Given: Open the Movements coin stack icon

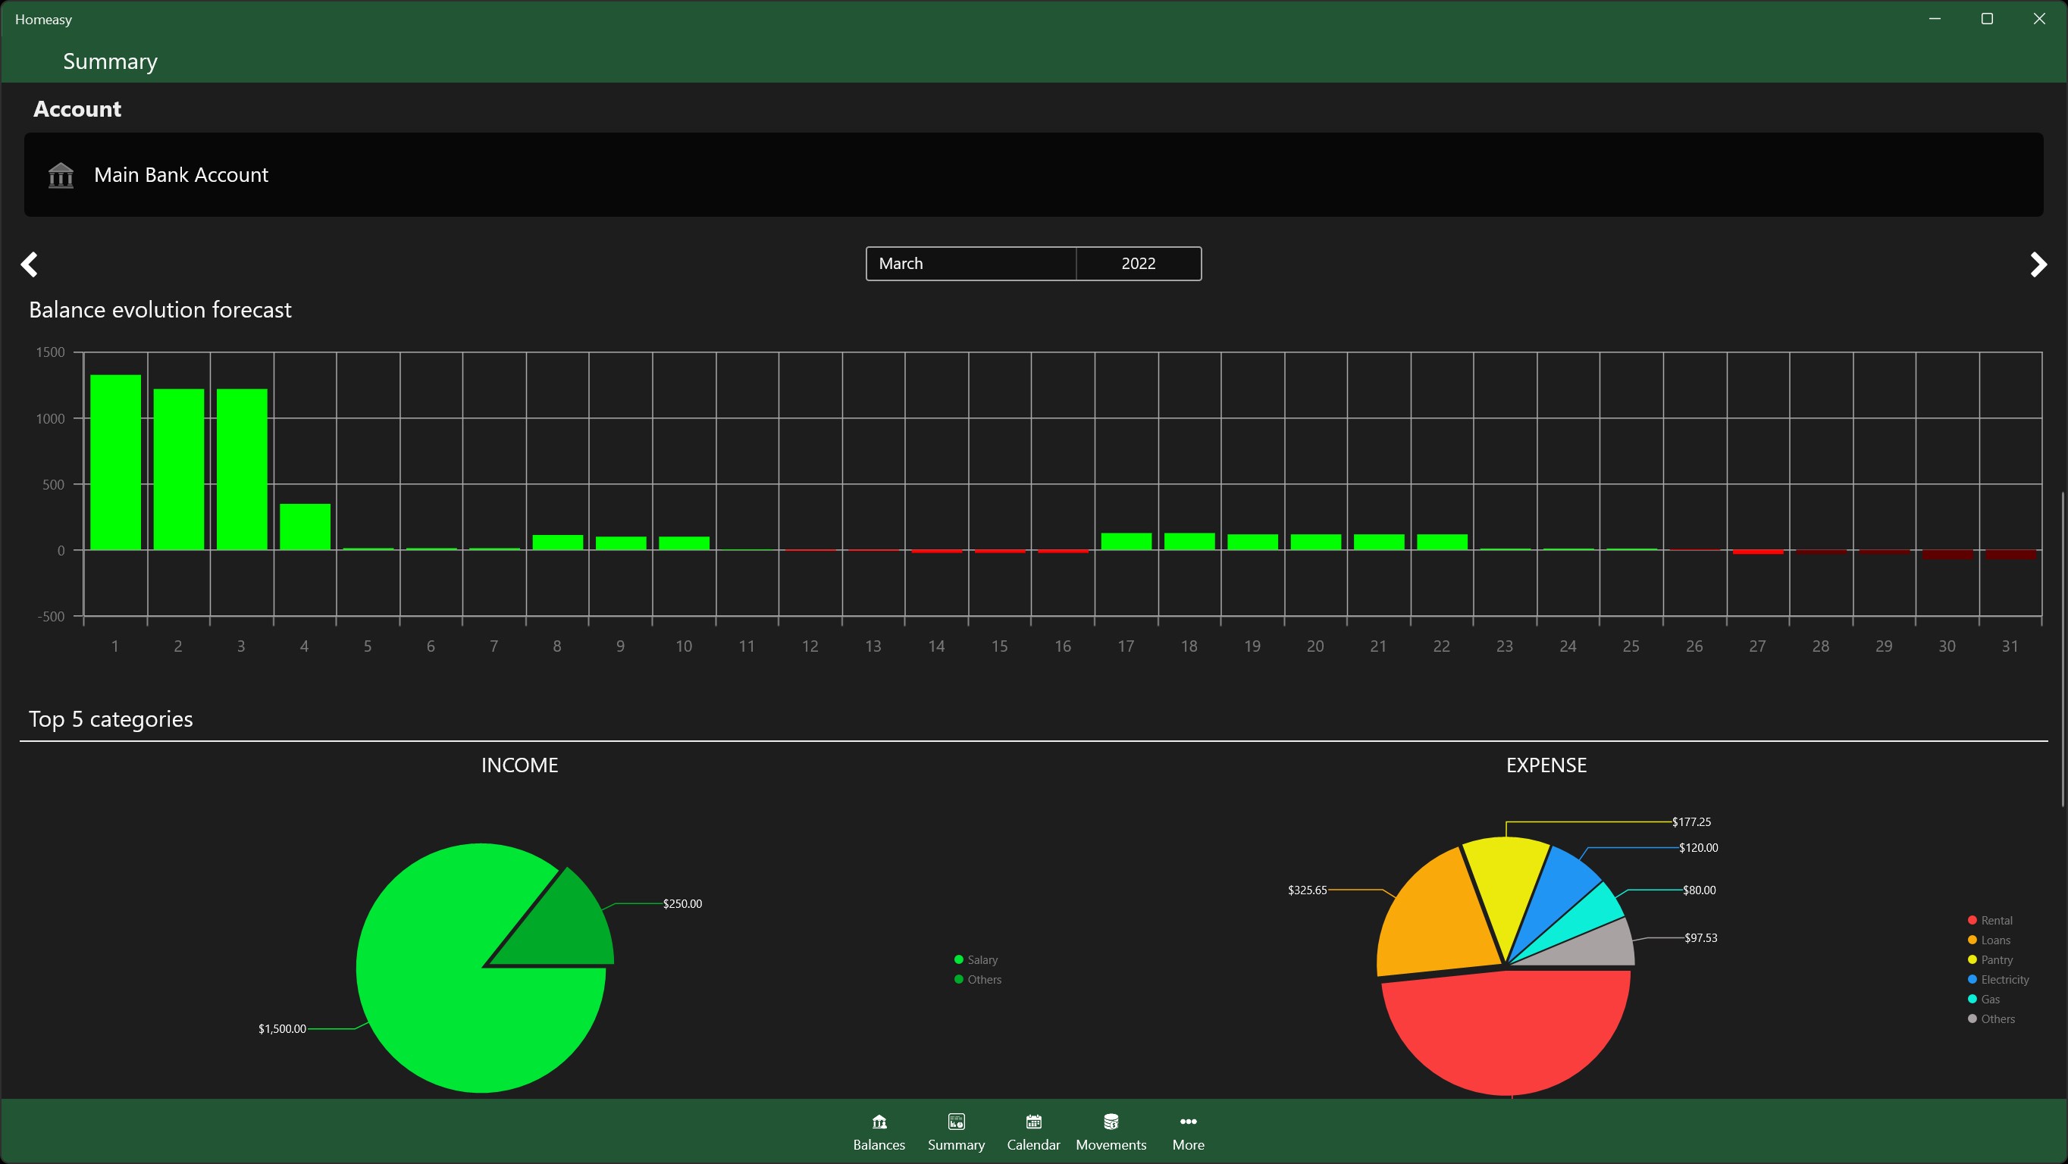Looking at the screenshot, I should point(1111,1122).
